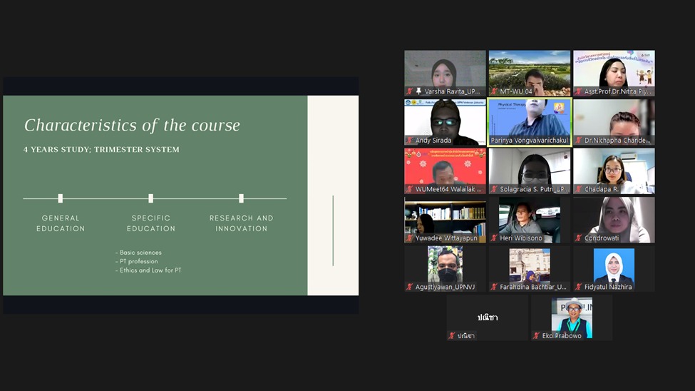Click muted mic icon next to Eko Prabowo
The image size is (695, 391).
pos(536,335)
